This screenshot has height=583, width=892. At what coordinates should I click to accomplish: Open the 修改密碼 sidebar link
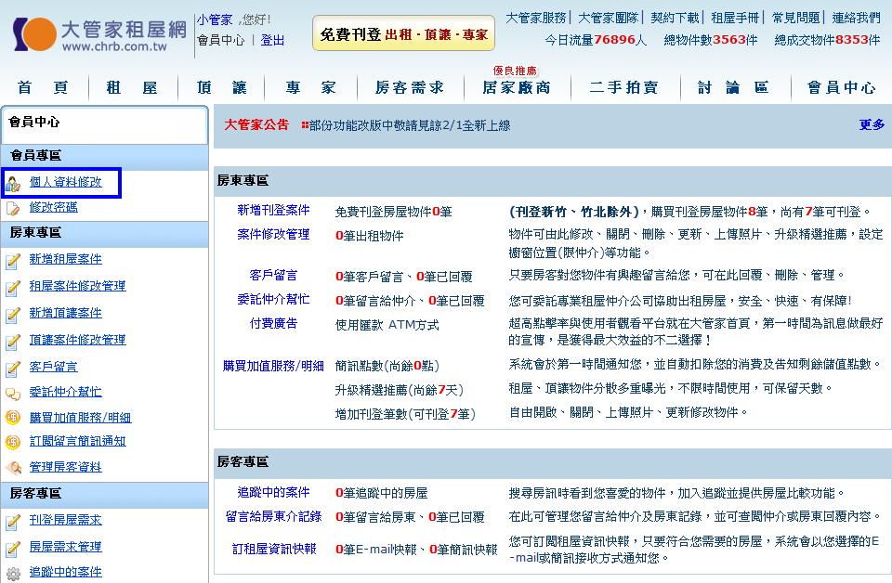coord(54,207)
